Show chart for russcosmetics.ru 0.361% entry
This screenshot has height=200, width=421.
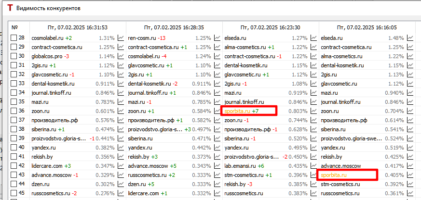(x=410, y=193)
